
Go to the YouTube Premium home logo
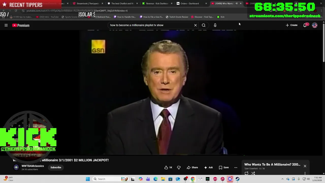(x=21, y=25)
